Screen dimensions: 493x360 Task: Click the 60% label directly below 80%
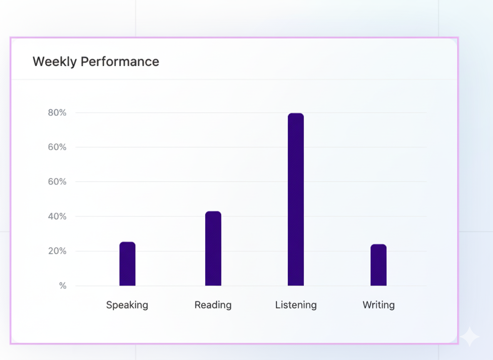[x=57, y=147]
